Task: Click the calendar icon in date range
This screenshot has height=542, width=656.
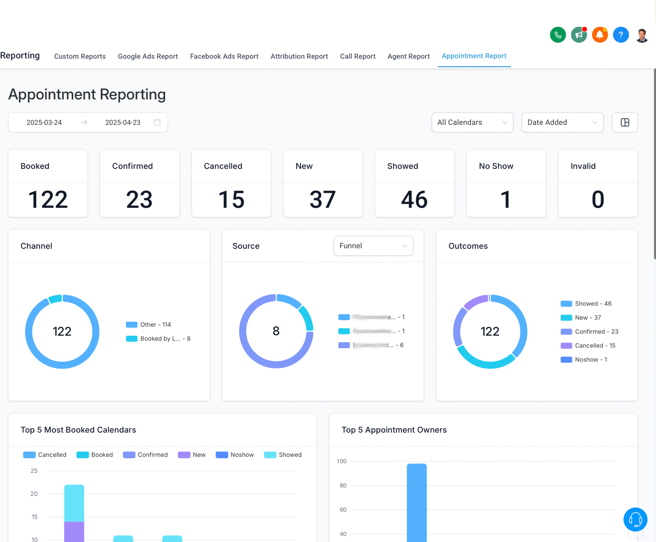Action: (x=157, y=122)
